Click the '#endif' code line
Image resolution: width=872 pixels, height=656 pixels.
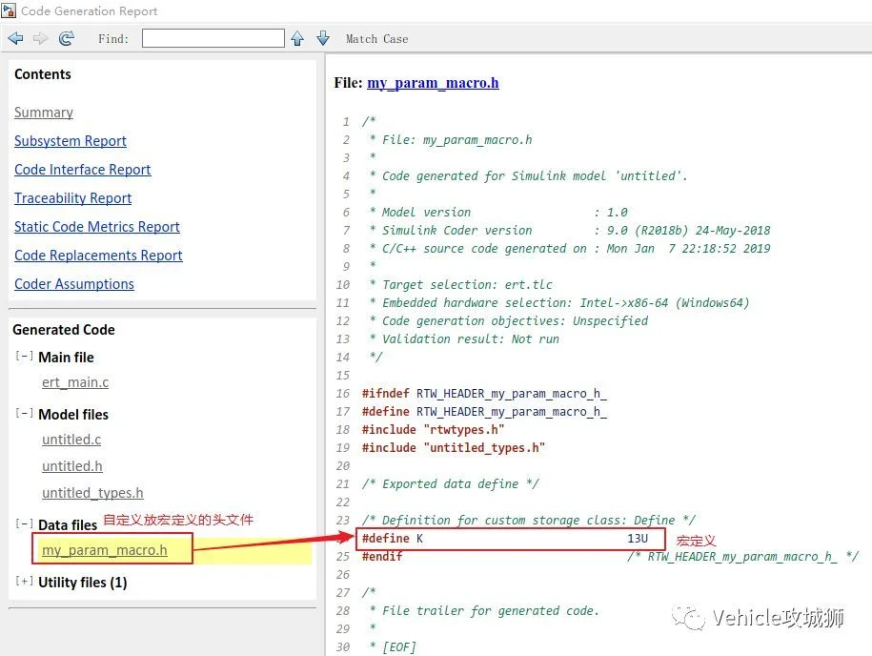(x=382, y=557)
